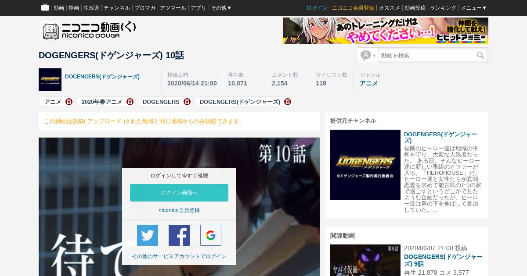
Task: Select the 2020年春アニメ tag
Action: click(102, 102)
